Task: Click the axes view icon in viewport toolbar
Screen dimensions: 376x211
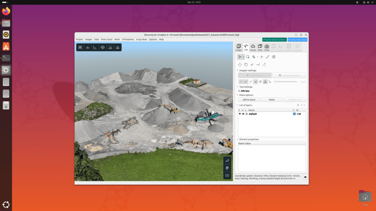Action: 95,47
